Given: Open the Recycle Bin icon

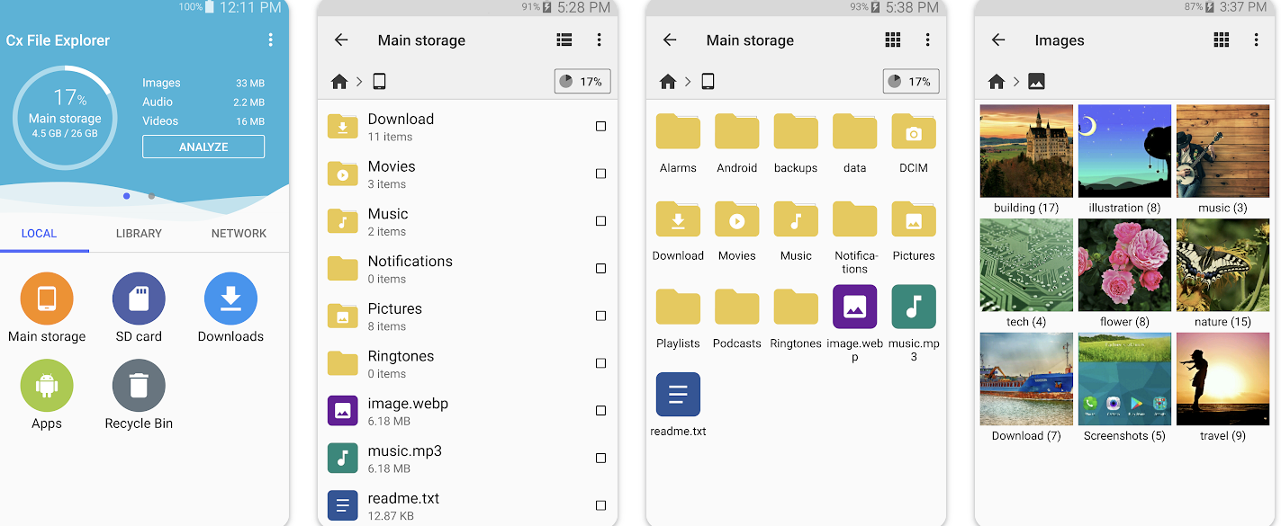Looking at the screenshot, I should pos(139,386).
